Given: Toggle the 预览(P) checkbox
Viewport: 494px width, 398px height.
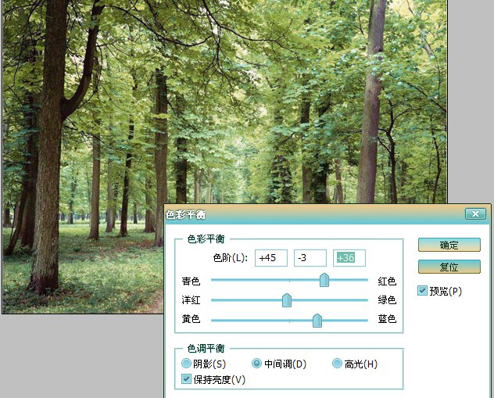Looking at the screenshot, I should pos(422,291).
